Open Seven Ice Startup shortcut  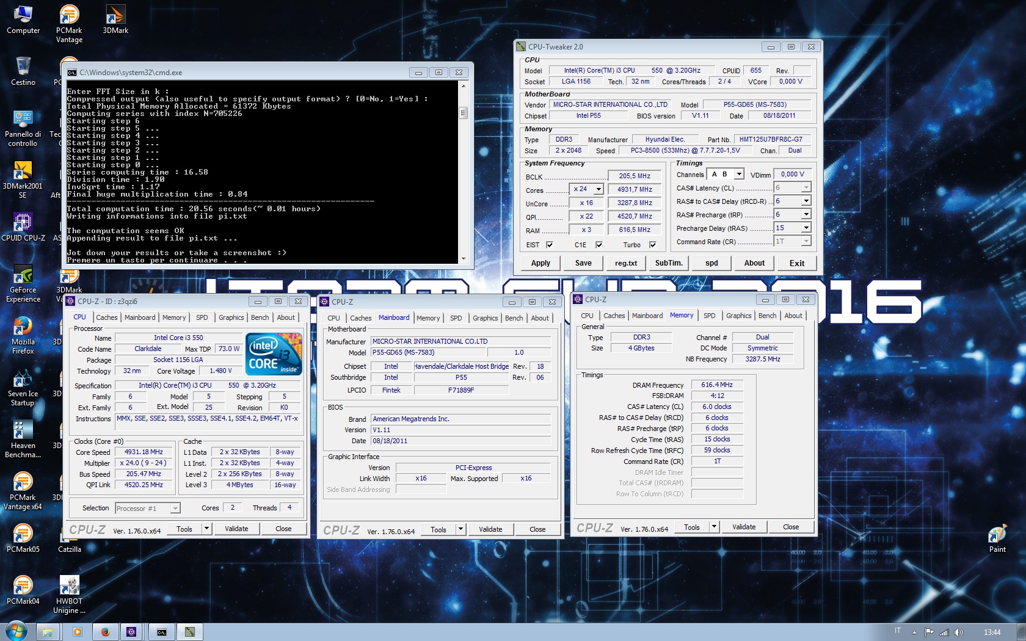pyautogui.click(x=23, y=388)
